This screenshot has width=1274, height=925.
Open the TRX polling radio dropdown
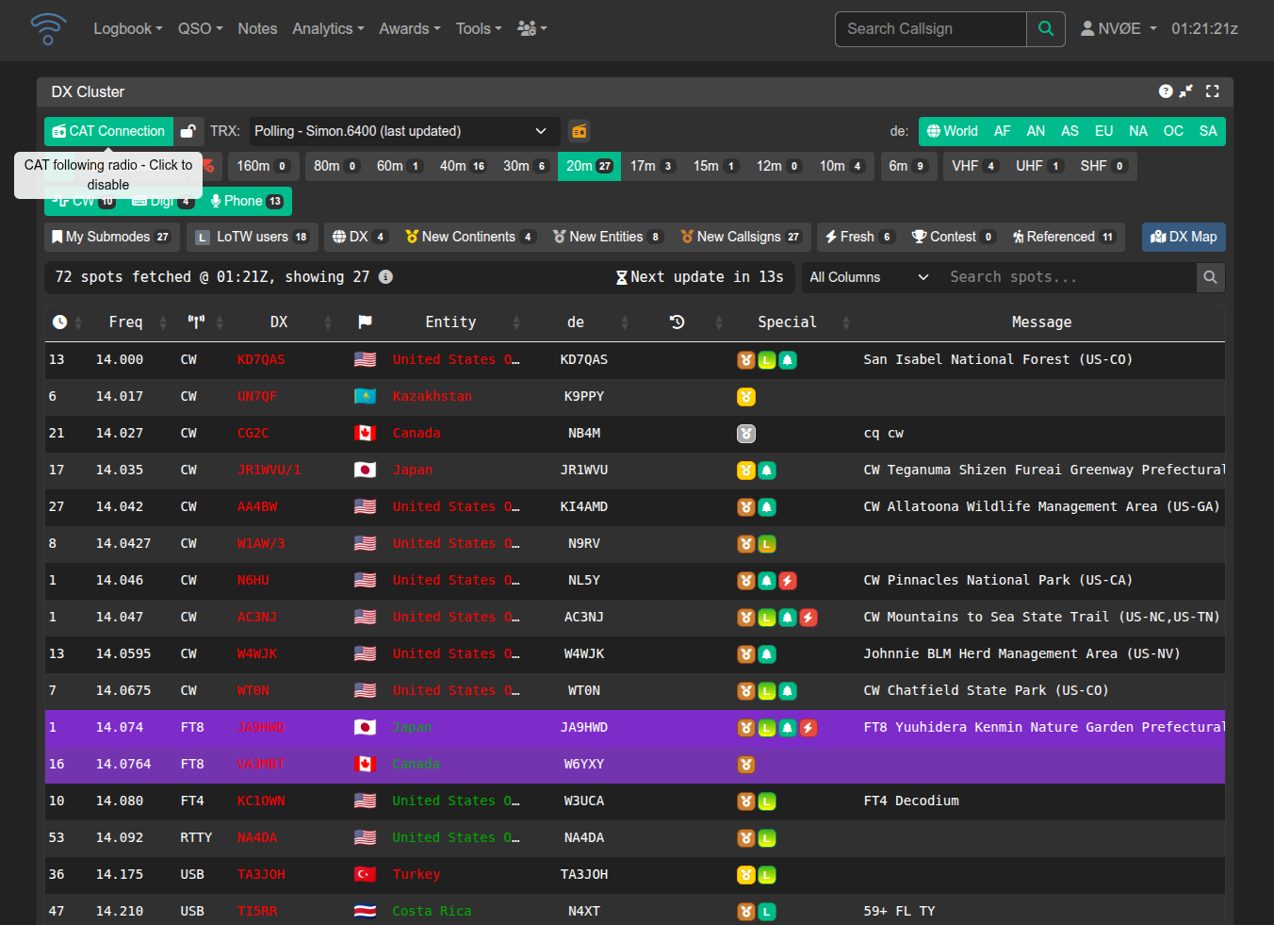pyautogui.click(x=402, y=131)
